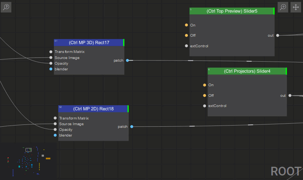
Task: Click the minimap overview thumbnail
Action: pos(29,161)
